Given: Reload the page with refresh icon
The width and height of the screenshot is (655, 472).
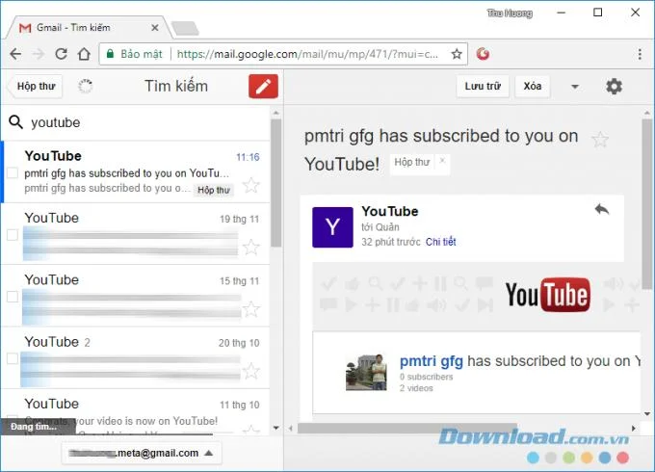Looking at the screenshot, I should pyautogui.click(x=61, y=54).
